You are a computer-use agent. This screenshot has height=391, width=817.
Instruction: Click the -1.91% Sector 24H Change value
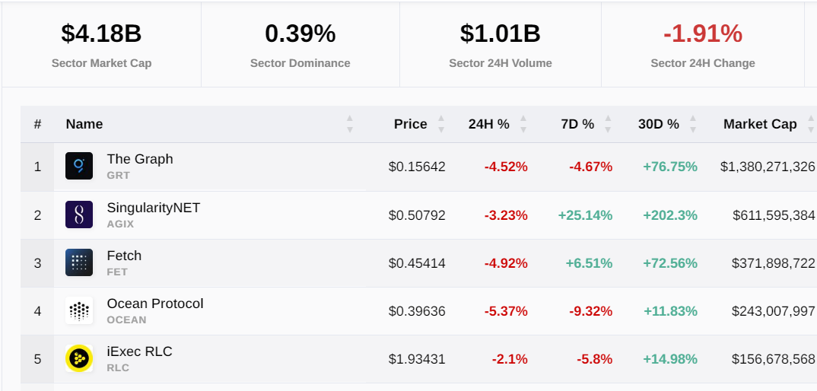point(702,33)
